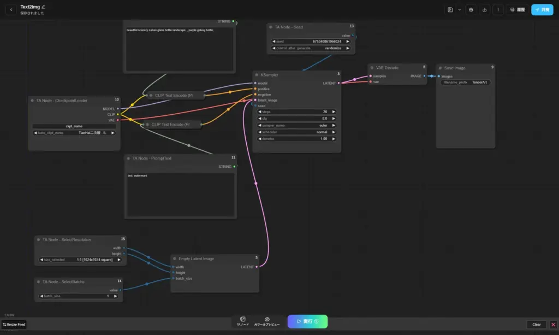This screenshot has height=335, width=559.
Task: Open the size_selected resolution selector
Action: (80, 260)
